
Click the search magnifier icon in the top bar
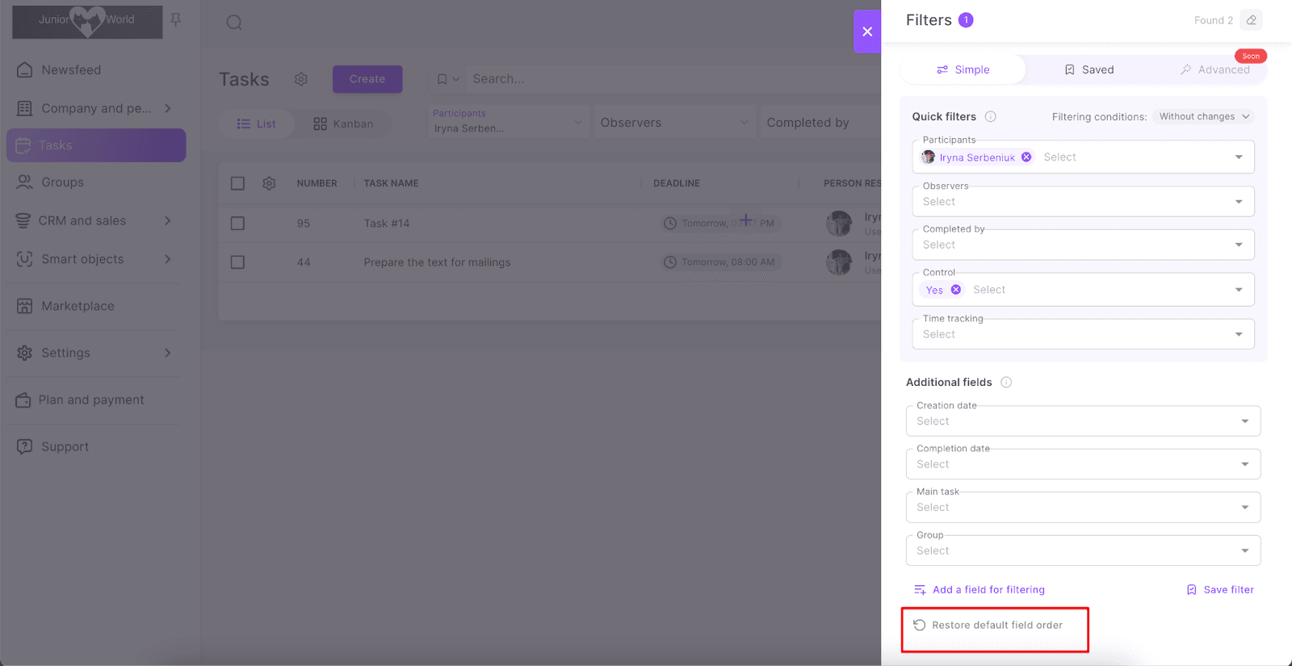pos(234,23)
